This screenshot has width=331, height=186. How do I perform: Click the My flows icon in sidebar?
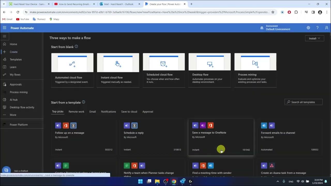click(4, 74)
